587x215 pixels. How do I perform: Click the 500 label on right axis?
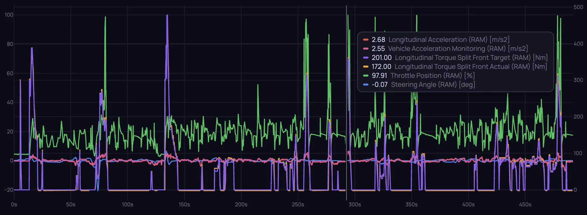click(x=578, y=7)
